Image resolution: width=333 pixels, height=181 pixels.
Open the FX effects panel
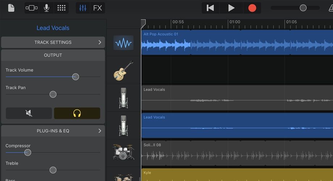pyautogui.click(x=97, y=8)
